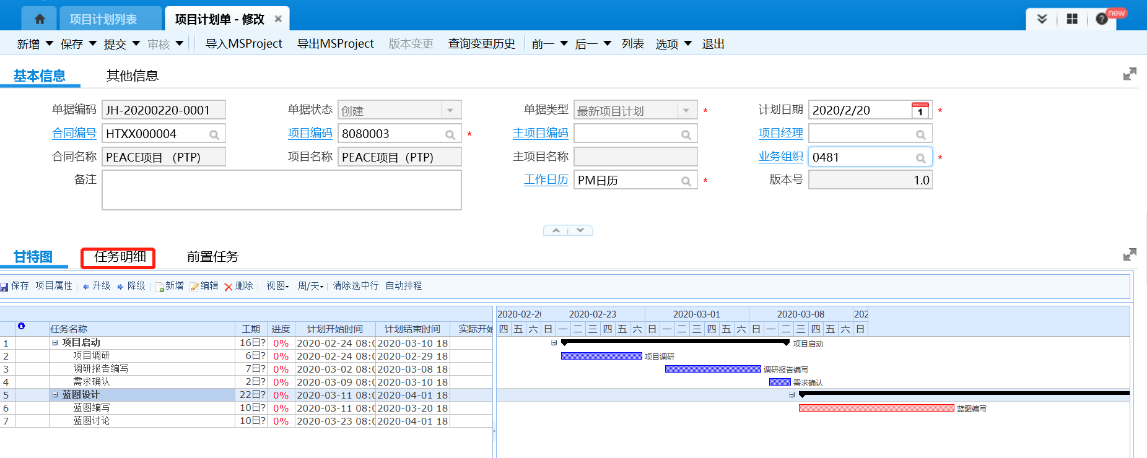Expand the header panel with the down arrow

pyautogui.click(x=580, y=230)
